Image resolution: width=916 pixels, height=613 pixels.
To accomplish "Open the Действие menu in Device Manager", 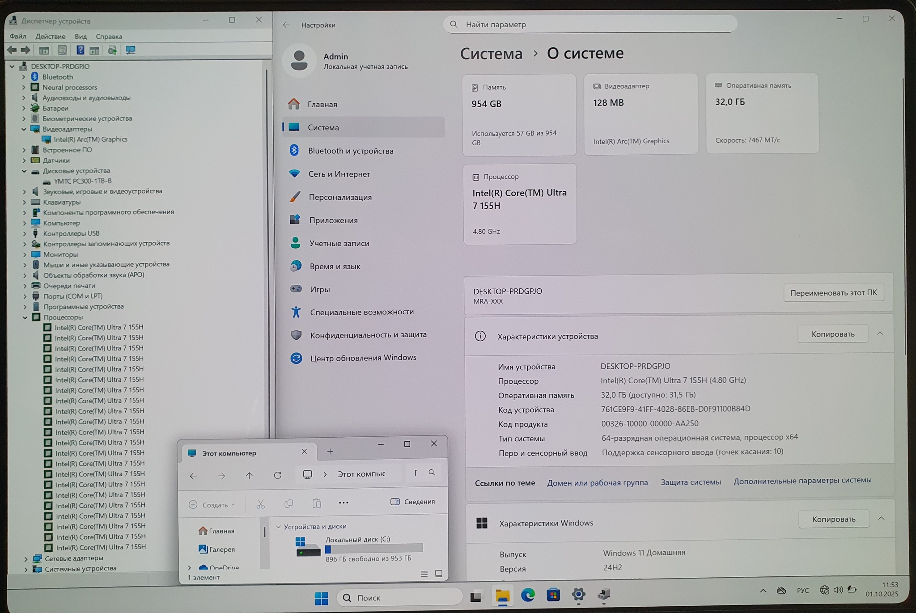I will tap(50, 36).
